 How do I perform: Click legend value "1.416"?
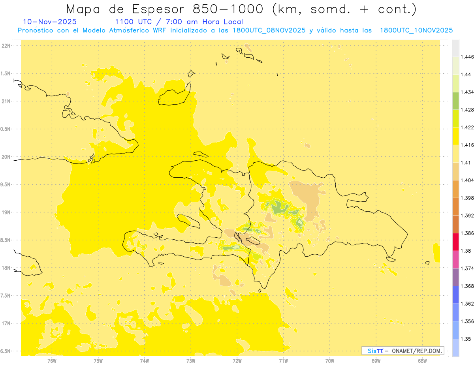click(467, 145)
